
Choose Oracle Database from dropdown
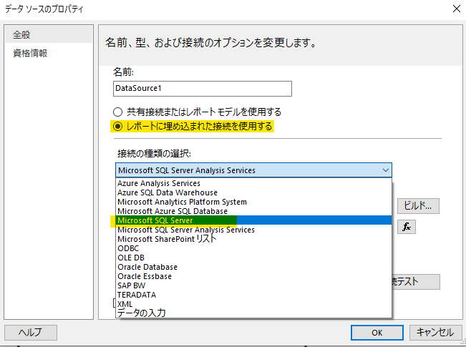(x=149, y=267)
